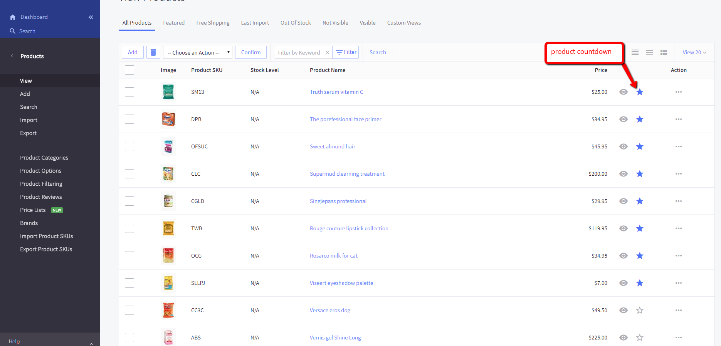Open Brands in sidebar

click(29, 223)
